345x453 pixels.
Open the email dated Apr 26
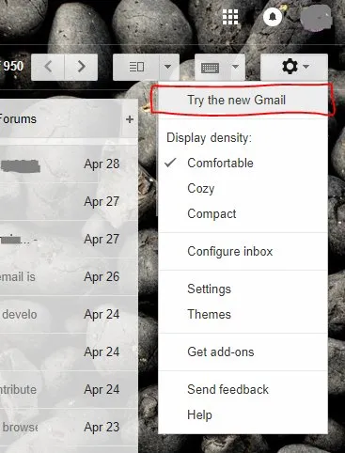[x=69, y=276]
